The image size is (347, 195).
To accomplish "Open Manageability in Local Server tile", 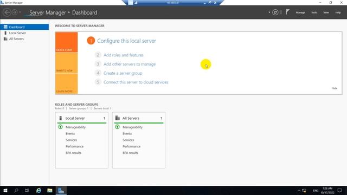I will pyautogui.click(x=75, y=127).
